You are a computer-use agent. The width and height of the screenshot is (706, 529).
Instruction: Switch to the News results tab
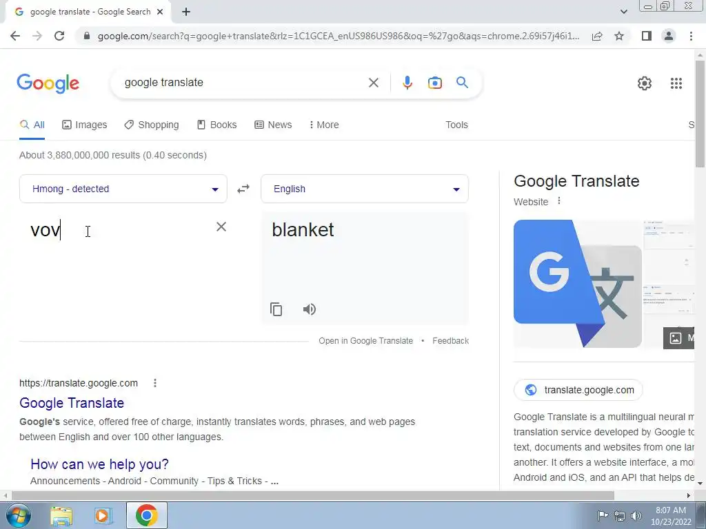(x=273, y=125)
